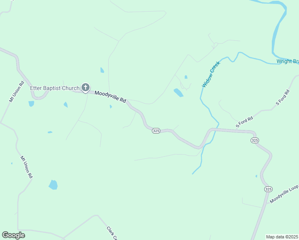
Task: Click the Wright Branch water label
Action: coord(288,61)
